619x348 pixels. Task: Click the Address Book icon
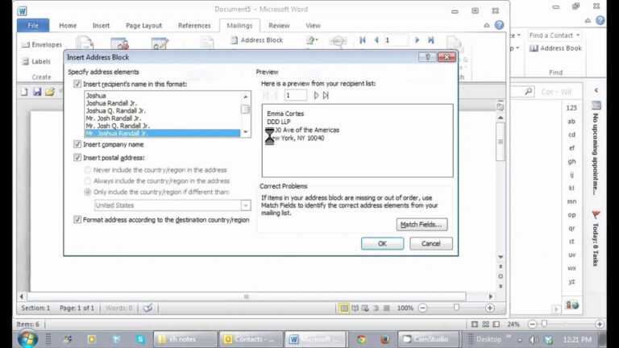tap(534, 48)
